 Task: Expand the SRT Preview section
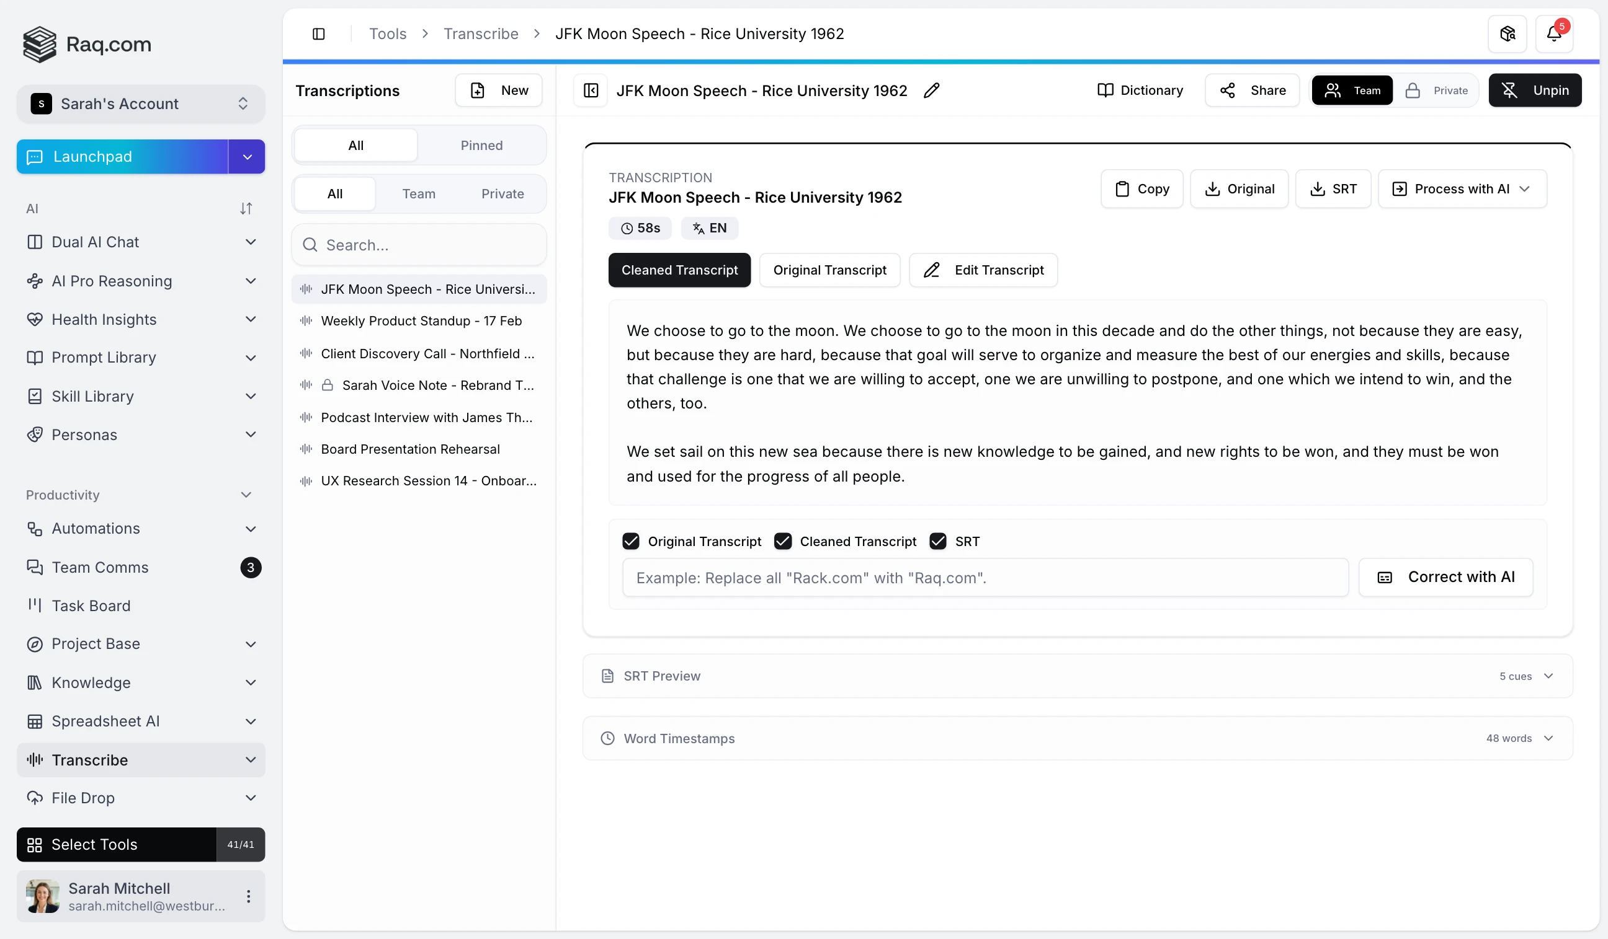(1549, 676)
